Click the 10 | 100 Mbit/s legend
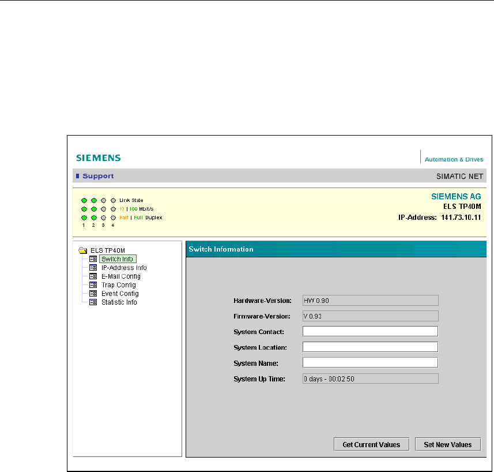The width and height of the screenshot is (494, 472). click(137, 209)
